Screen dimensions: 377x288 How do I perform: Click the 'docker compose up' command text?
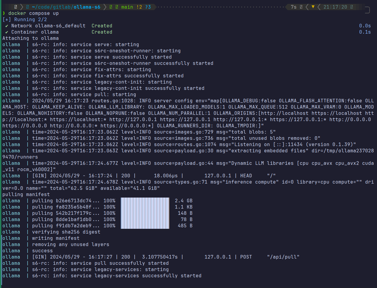34,13
